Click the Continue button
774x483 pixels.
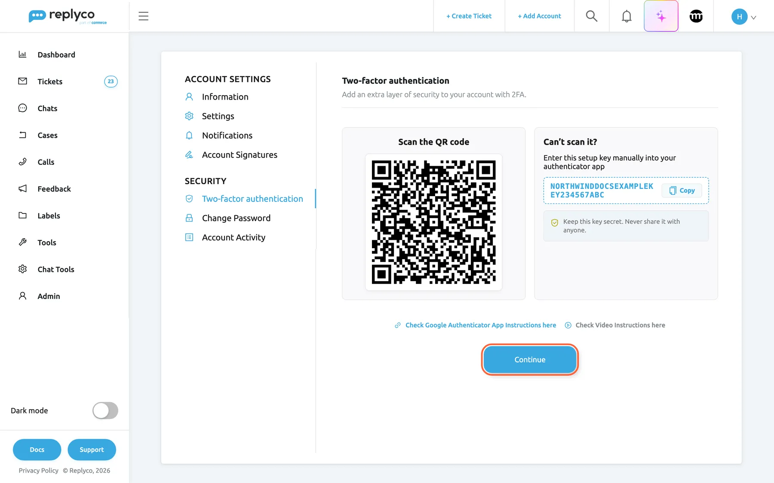[530, 359]
